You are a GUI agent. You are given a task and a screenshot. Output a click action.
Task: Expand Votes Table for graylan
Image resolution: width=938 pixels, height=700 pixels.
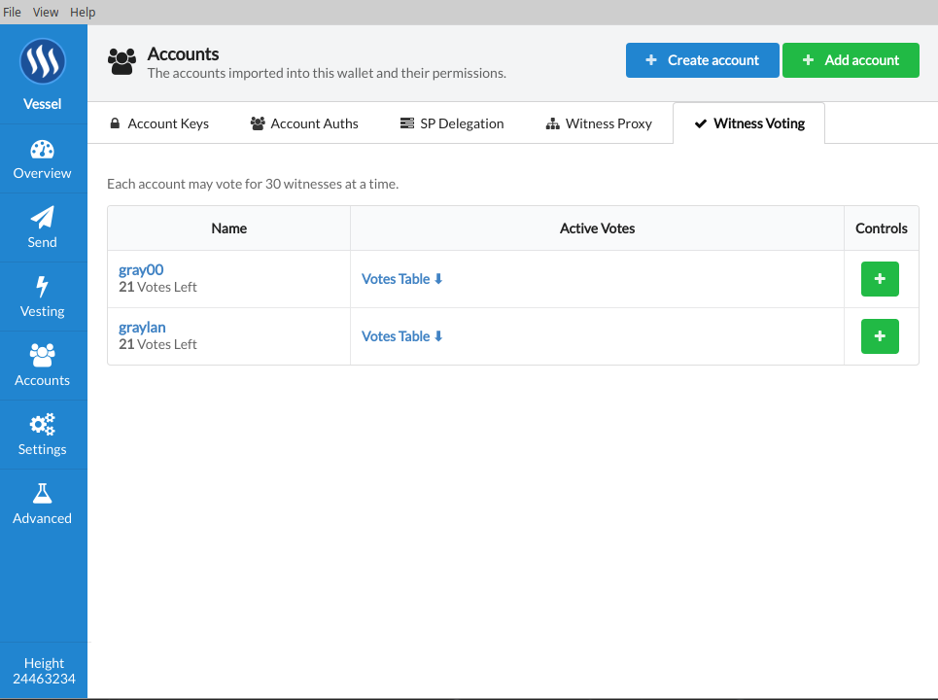point(402,336)
